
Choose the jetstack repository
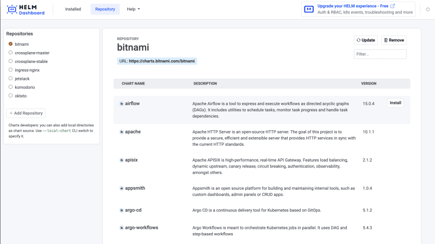click(10, 78)
